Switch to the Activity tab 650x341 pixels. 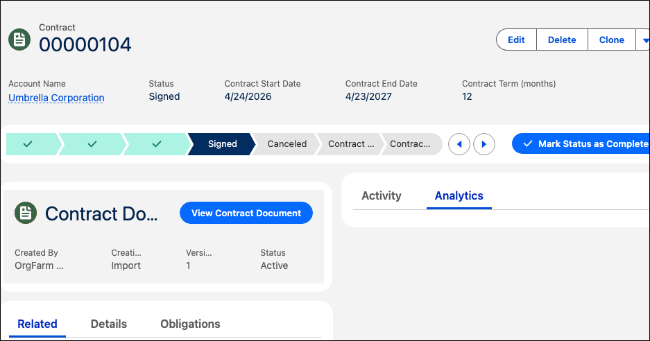click(x=382, y=195)
